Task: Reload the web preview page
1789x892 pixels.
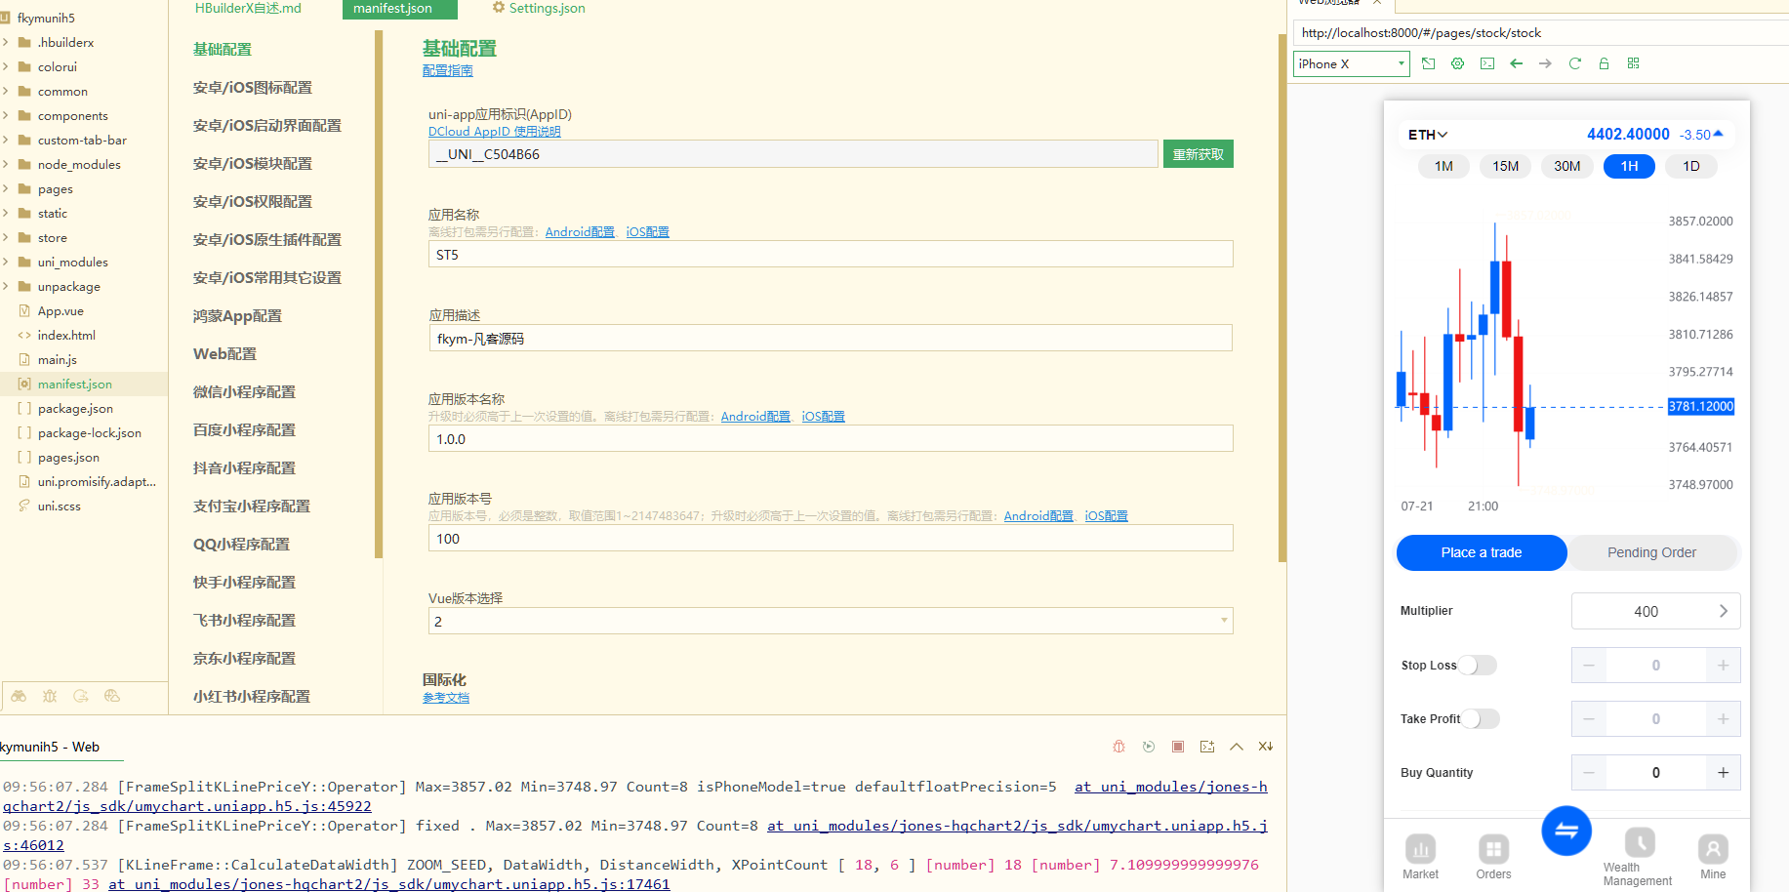Action: pyautogui.click(x=1574, y=63)
